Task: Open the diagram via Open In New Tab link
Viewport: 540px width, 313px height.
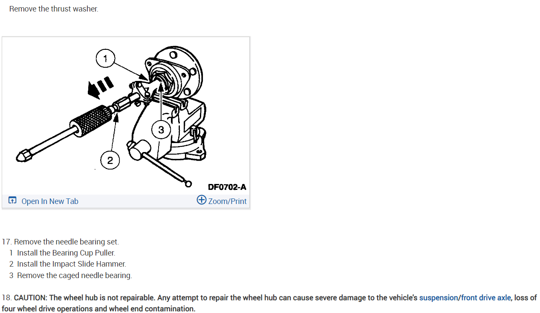Action: point(50,201)
